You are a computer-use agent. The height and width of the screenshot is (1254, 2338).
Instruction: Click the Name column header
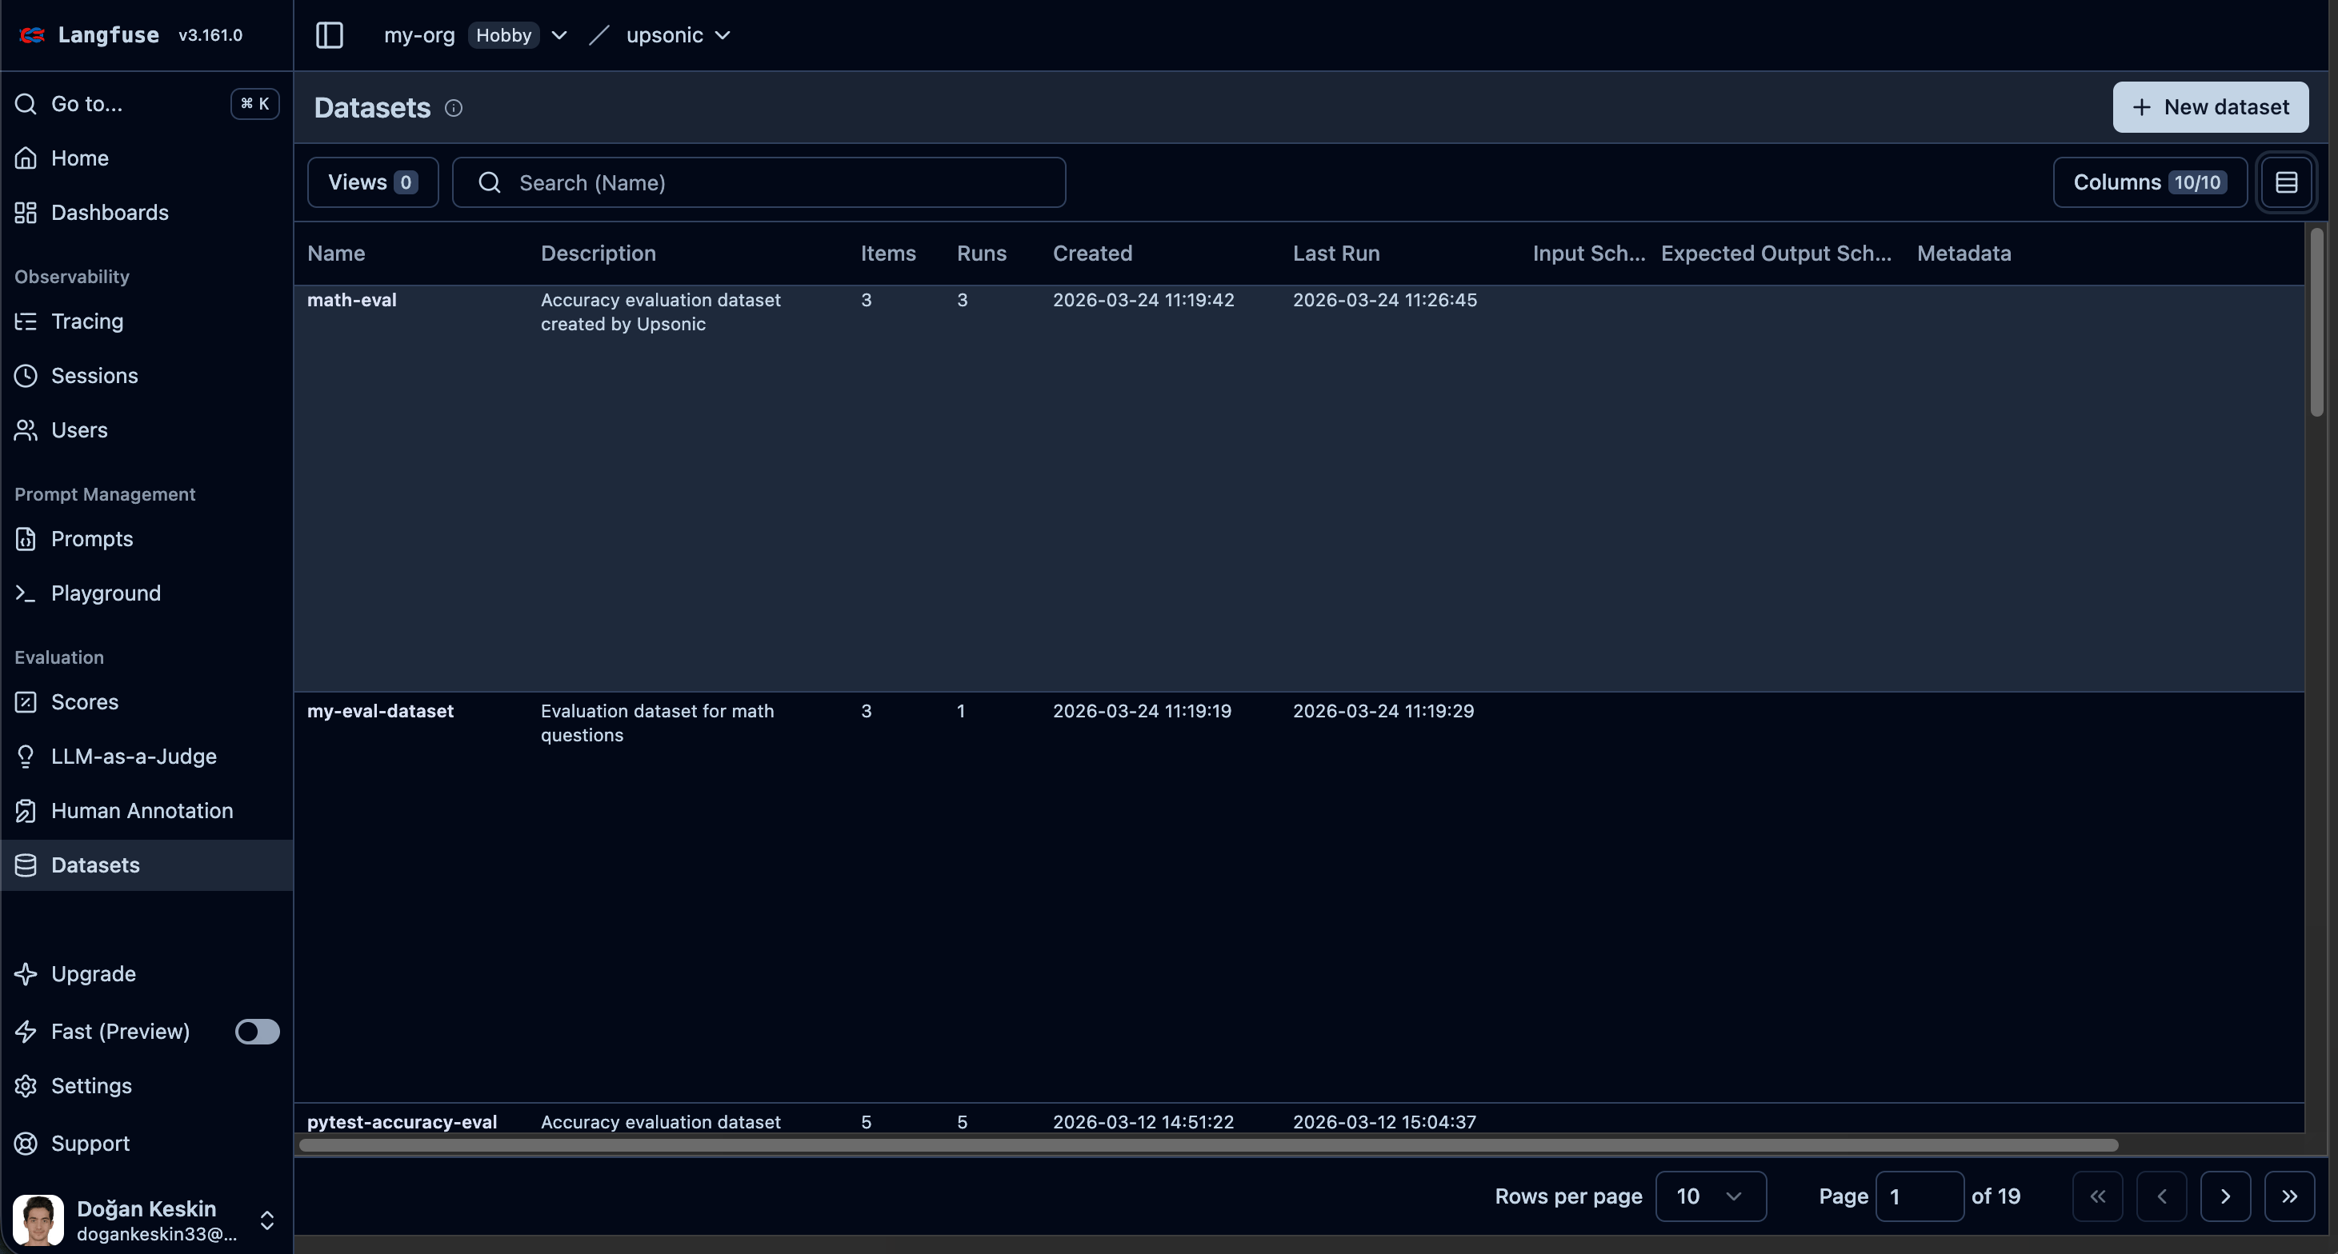pos(336,254)
